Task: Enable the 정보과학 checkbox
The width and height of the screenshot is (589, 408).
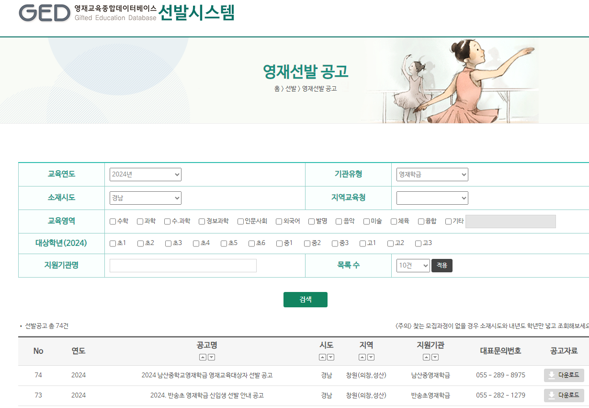Action: 202,221
